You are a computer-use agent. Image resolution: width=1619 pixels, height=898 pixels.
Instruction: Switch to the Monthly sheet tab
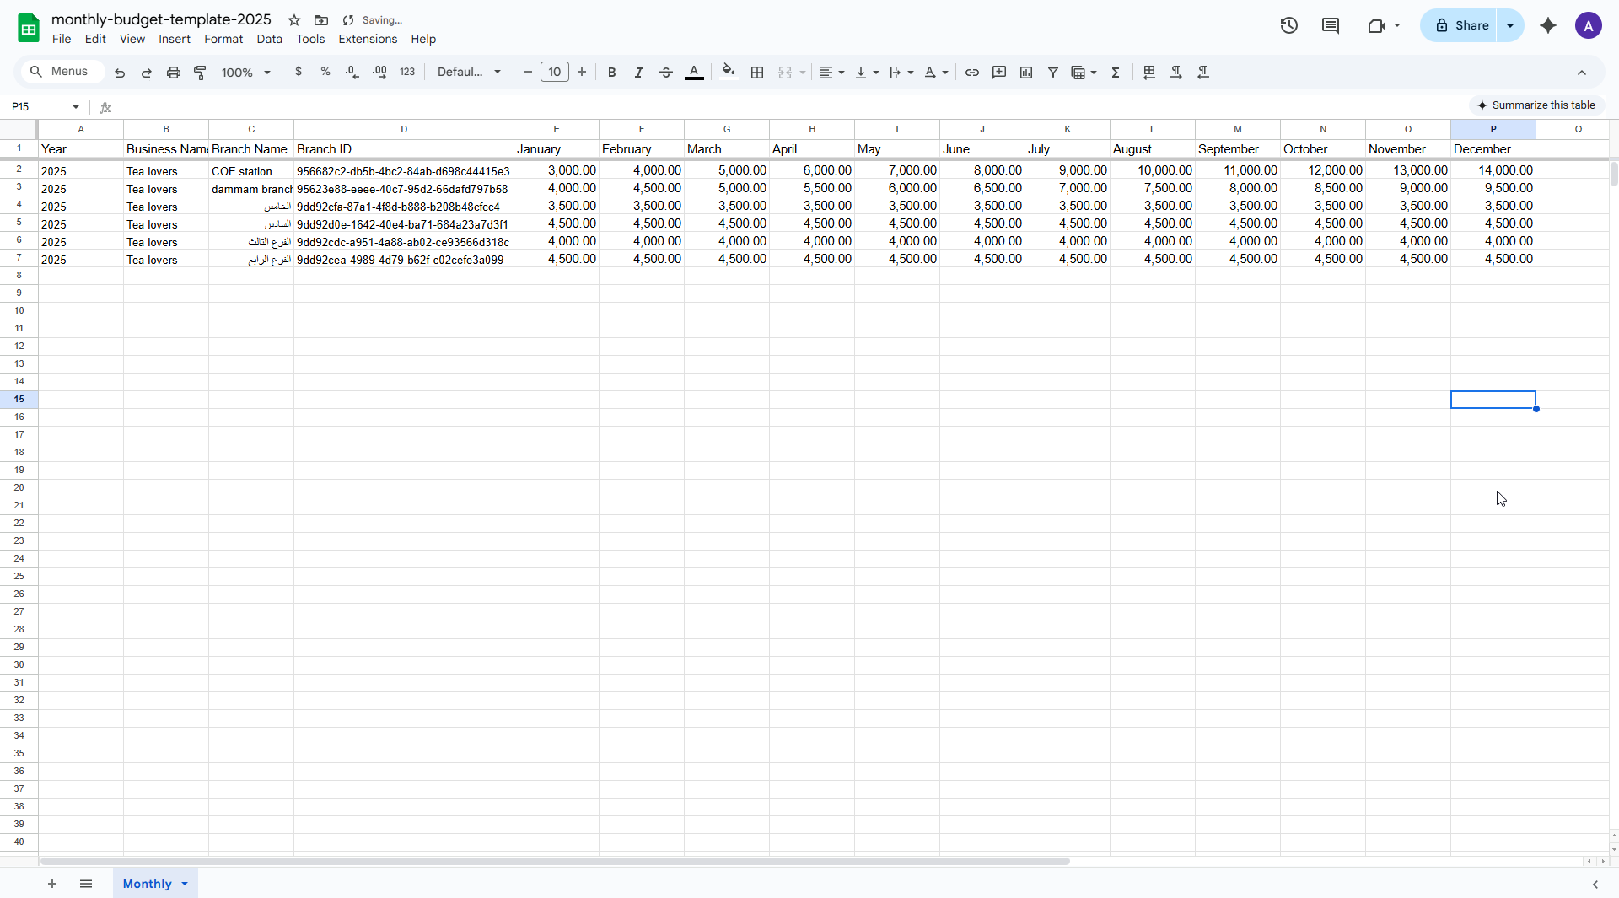pos(147,884)
